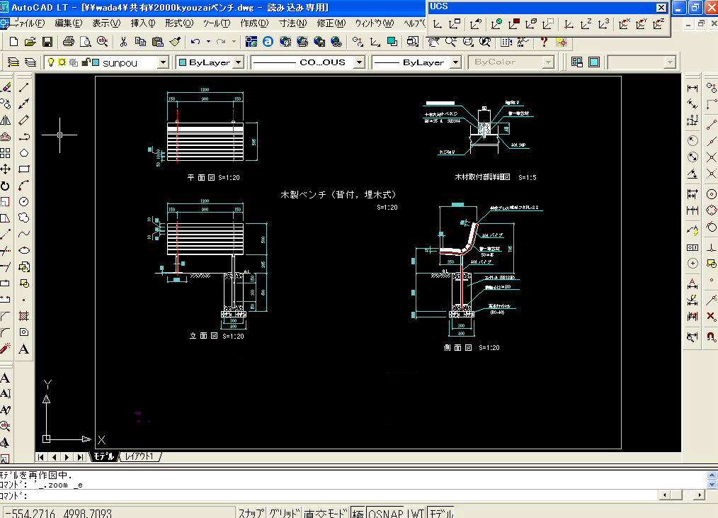This screenshot has height=518, width=718.
Task: Select the Arc draw tool
Action: (x=24, y=186)
